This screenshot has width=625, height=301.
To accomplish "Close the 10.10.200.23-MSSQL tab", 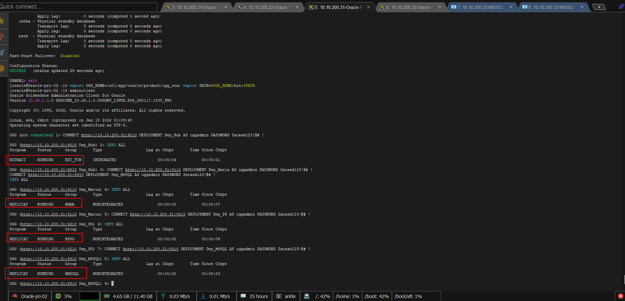I will click(x=511, y=7).
